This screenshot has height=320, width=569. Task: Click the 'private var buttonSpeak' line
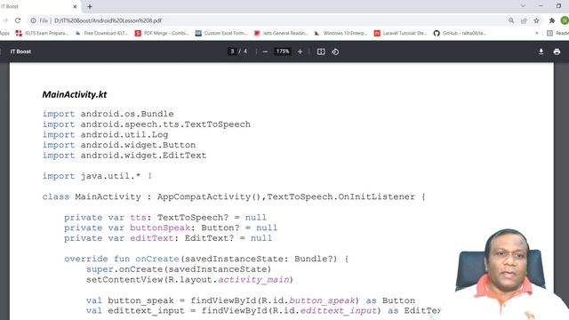[x=171, y=228]
